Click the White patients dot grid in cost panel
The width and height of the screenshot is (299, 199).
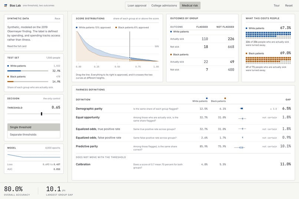point(268,35)
